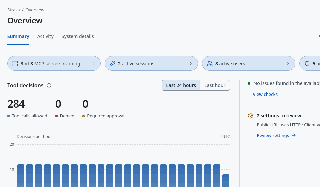
Task: Click the Overview page title
Action: [x=25, y=21]
